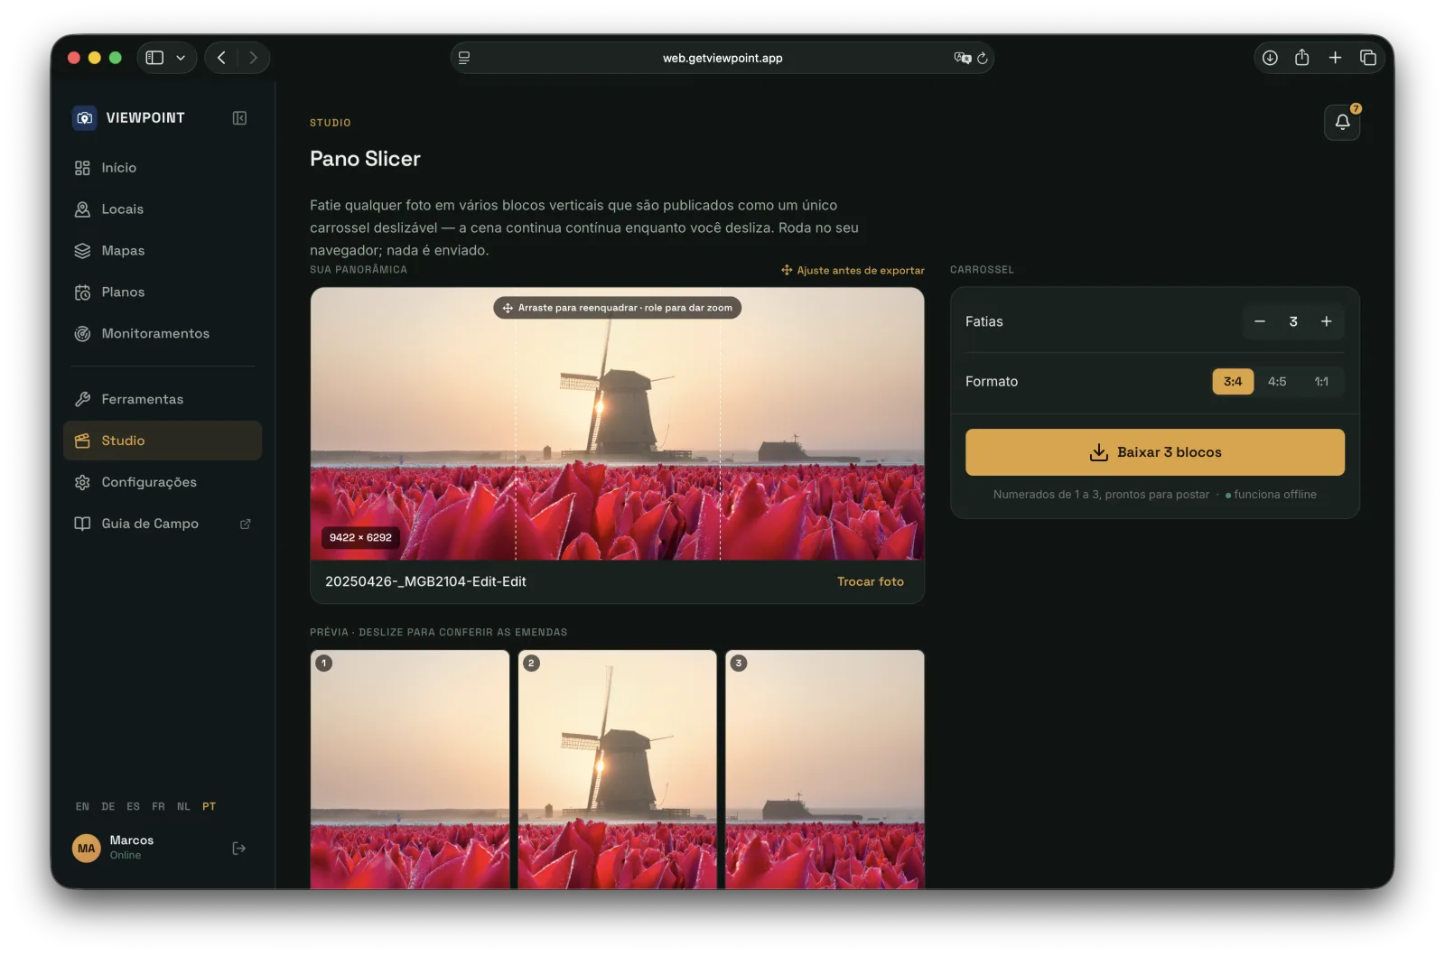The image size is (1445, 956).
Task: Open the Locais pin icon
Action: pyautogui.click(x=82, y=209)
